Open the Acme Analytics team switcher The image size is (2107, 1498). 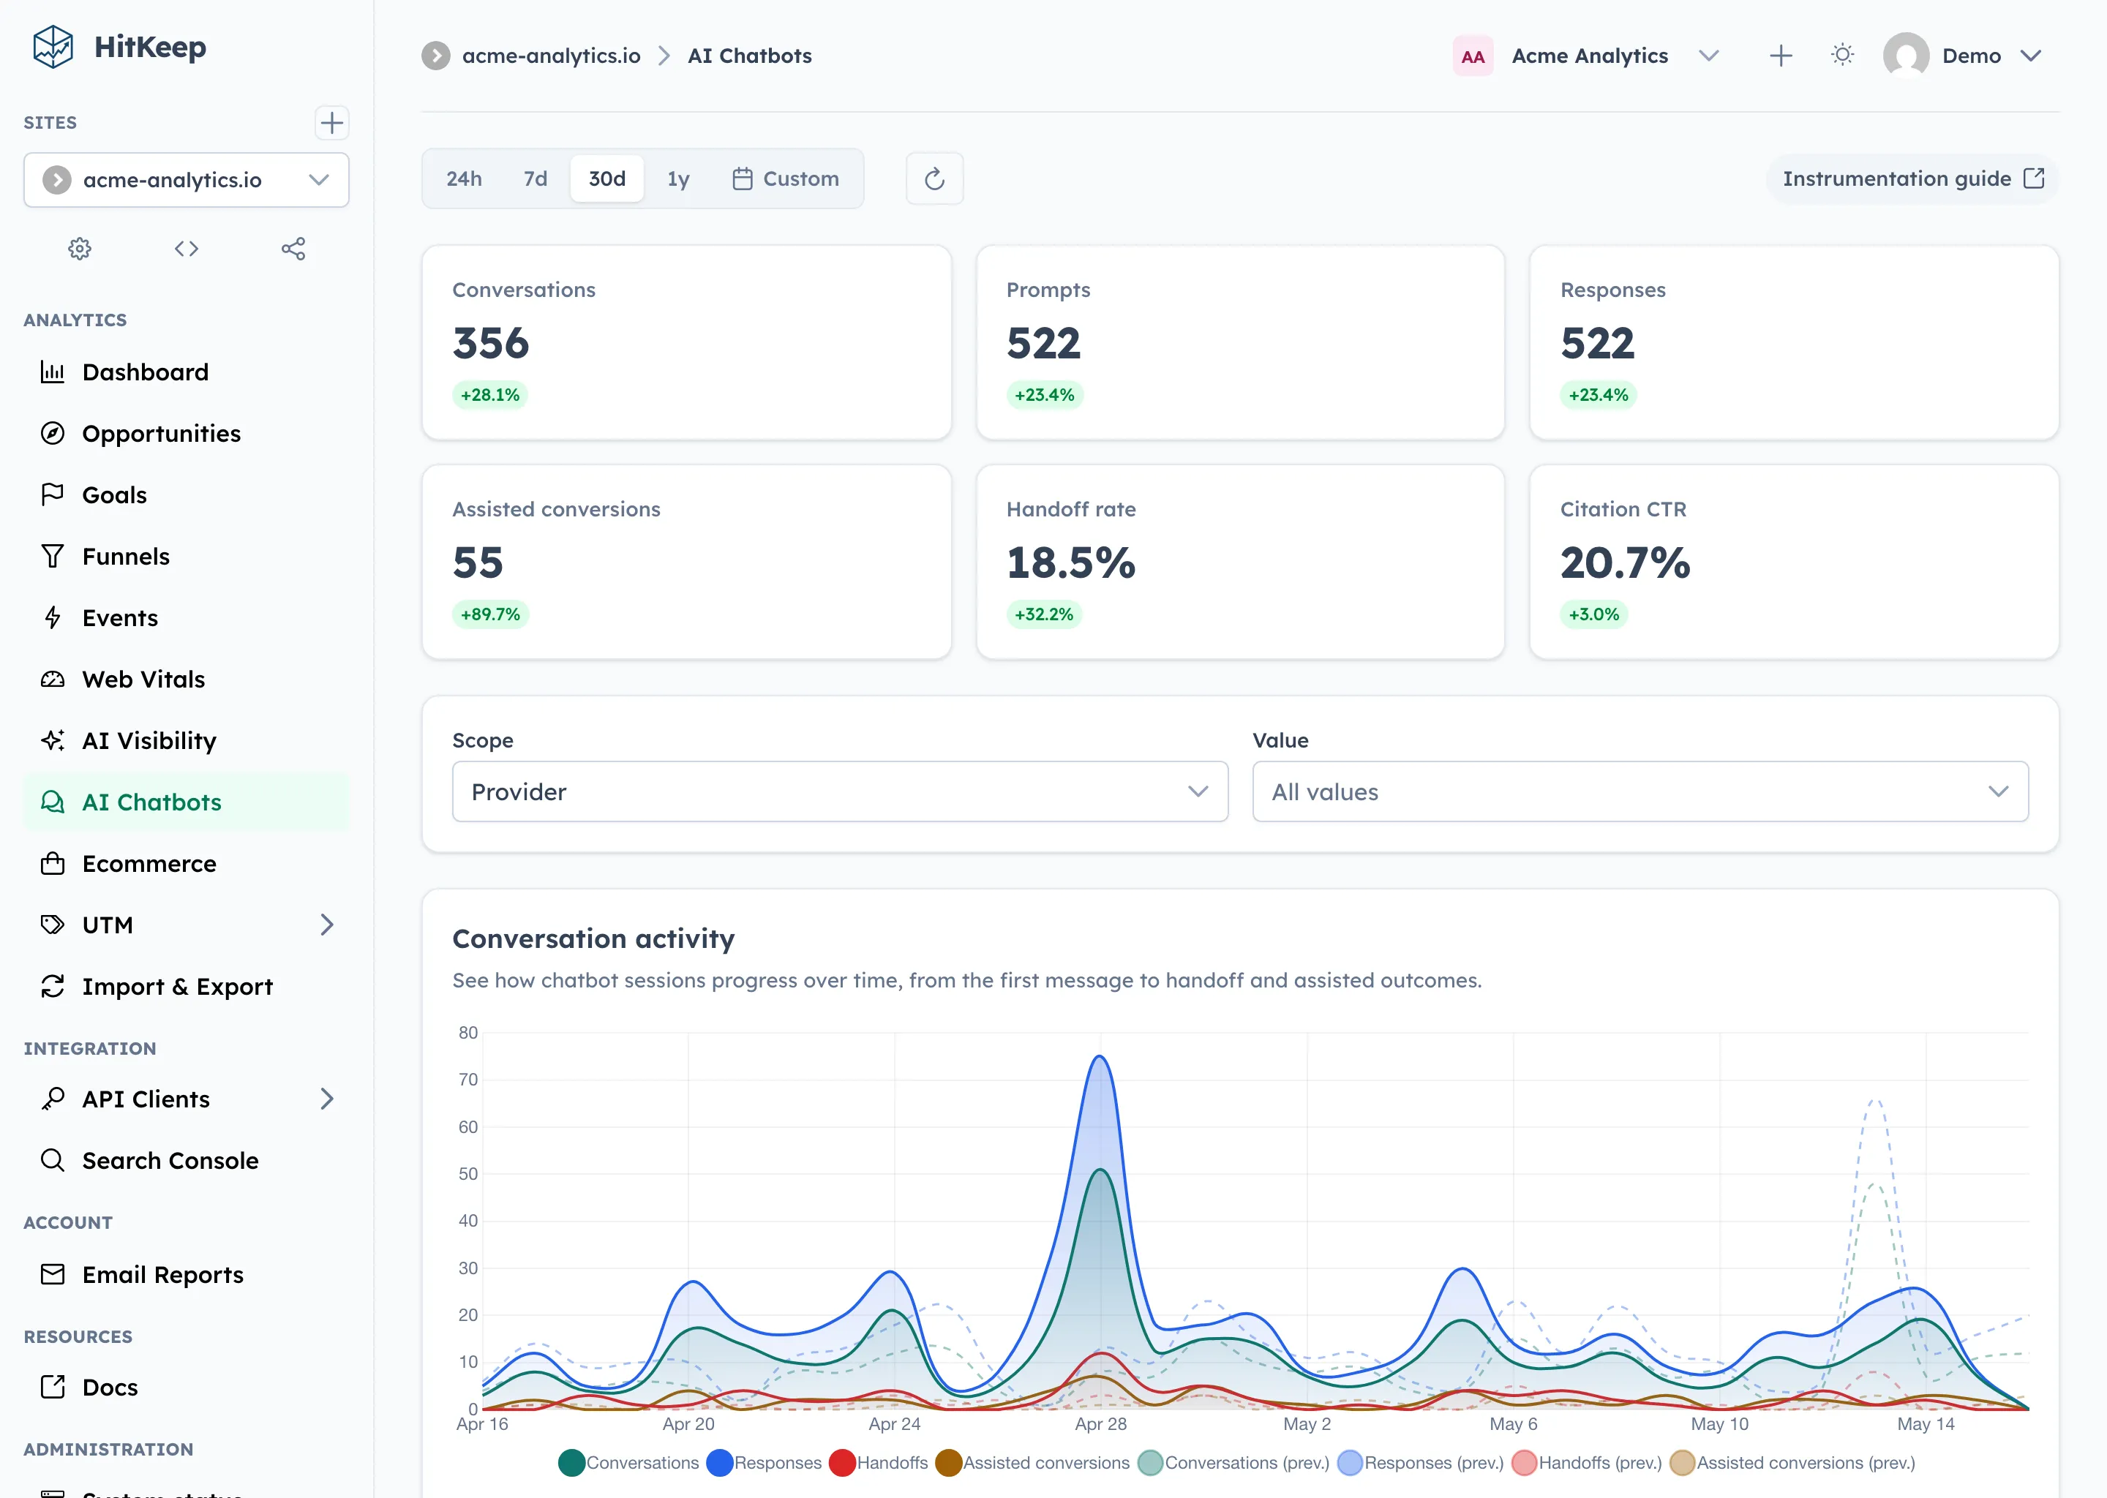point(1587,56)
